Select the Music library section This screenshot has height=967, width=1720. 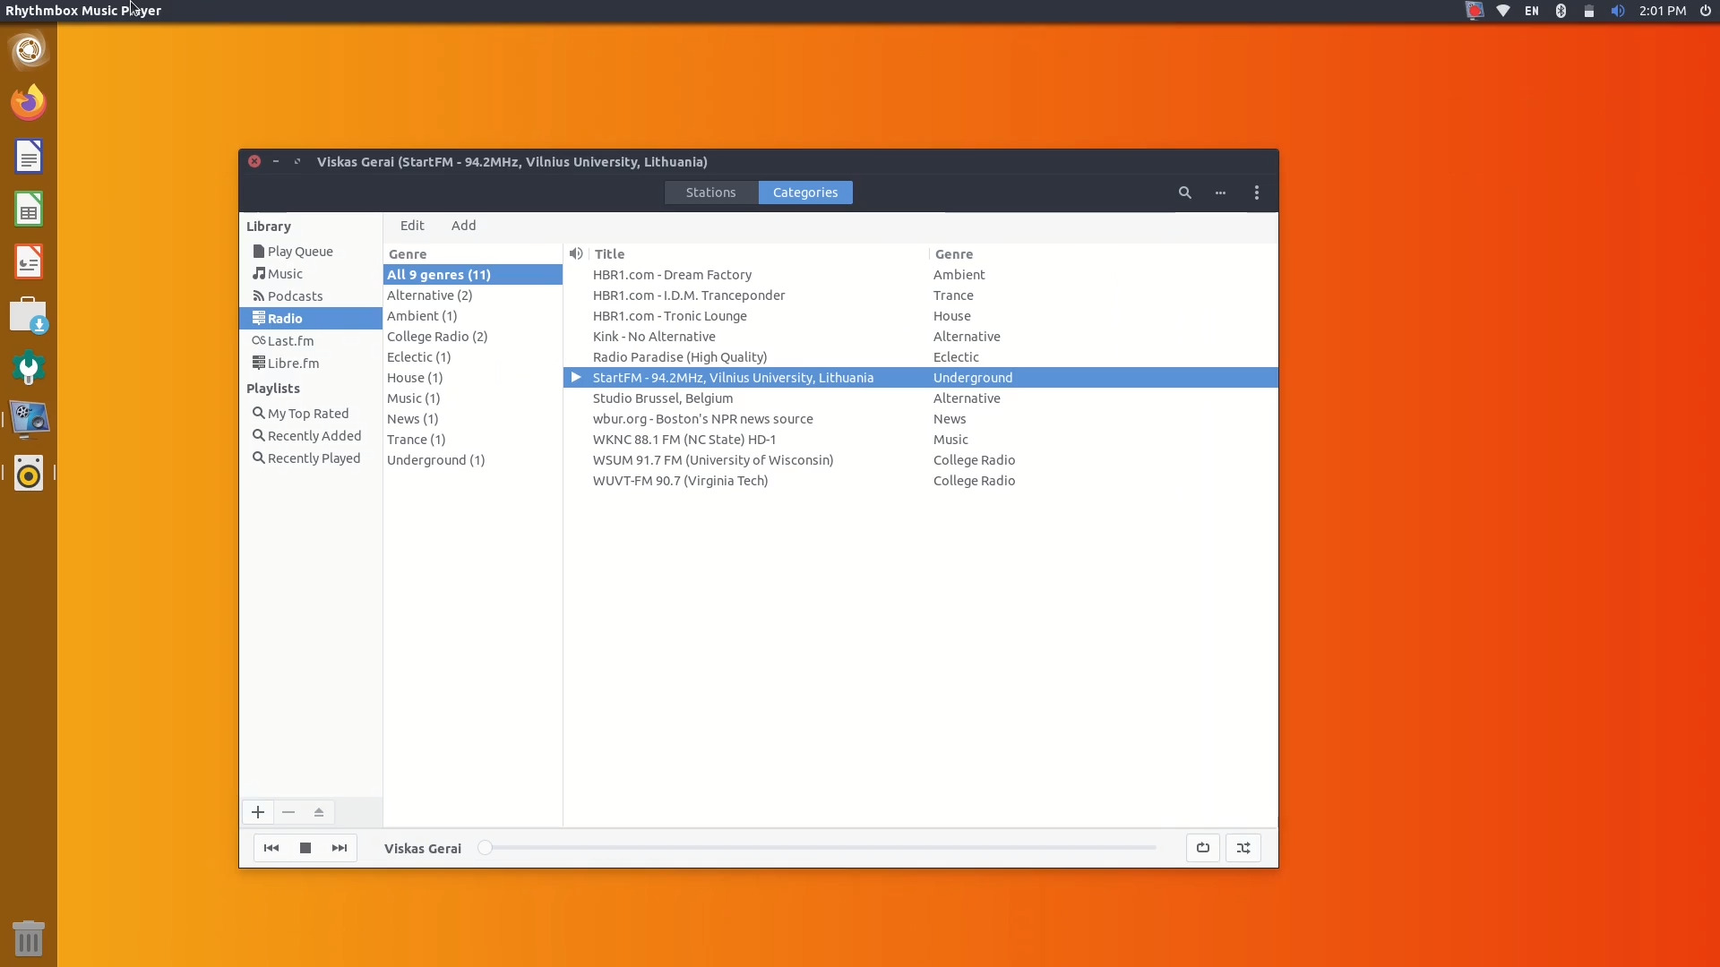pyautogui.click(x=285, y=273)
